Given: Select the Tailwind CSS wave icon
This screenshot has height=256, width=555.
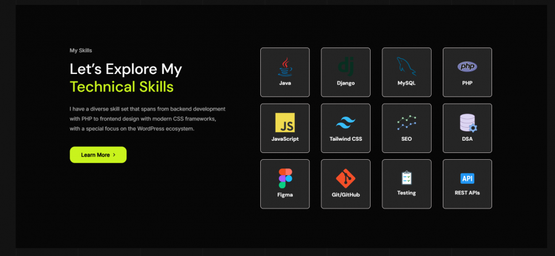Looking at the screenshot, I should (345, 123).
